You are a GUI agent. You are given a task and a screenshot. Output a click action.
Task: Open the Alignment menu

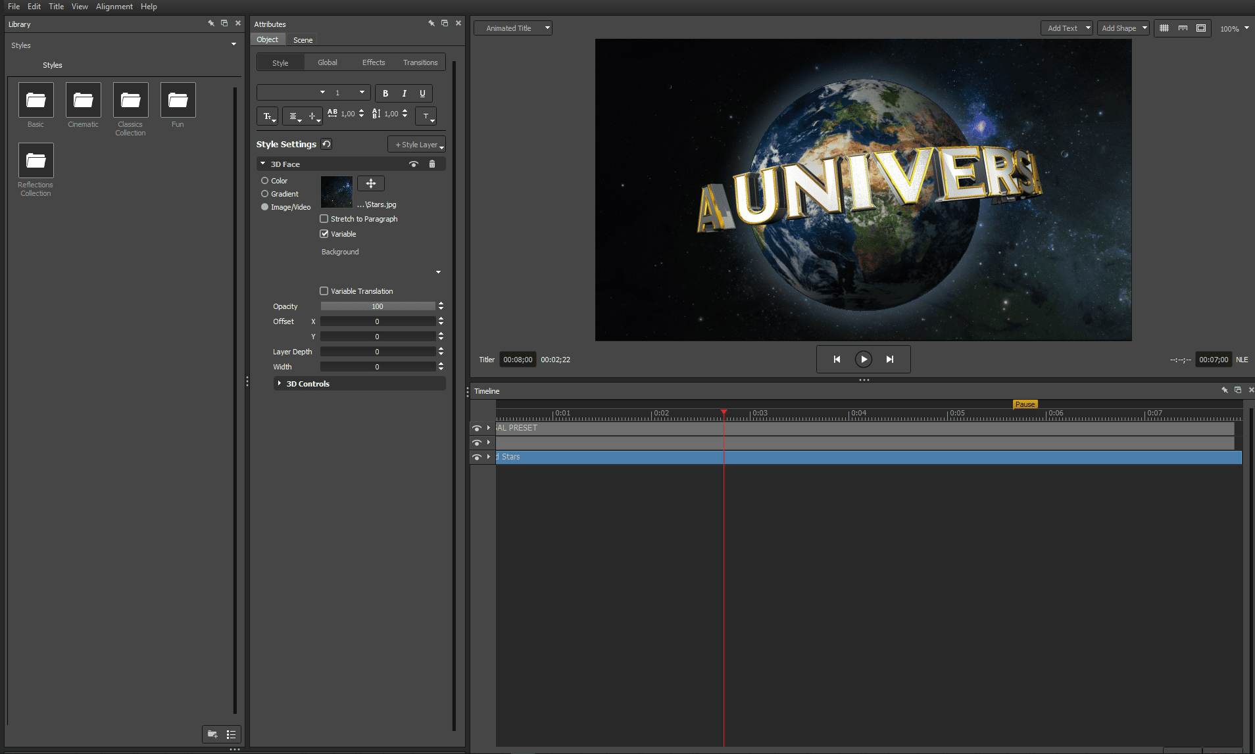click(x=114, y=7)
